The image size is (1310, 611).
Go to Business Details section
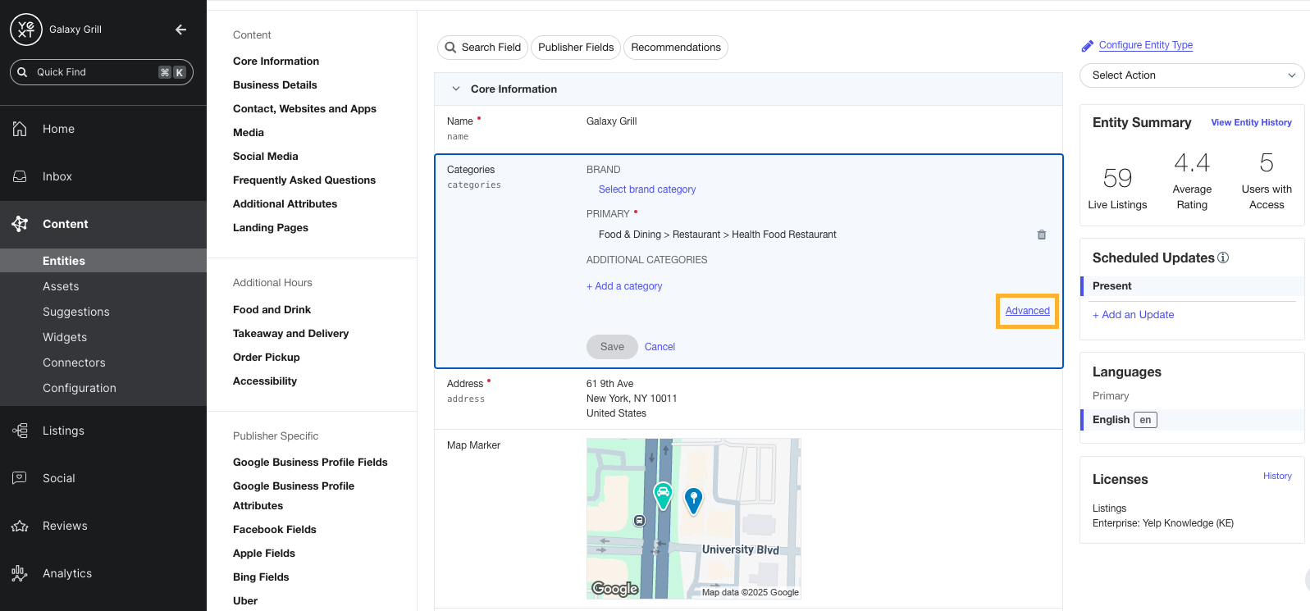pos(275,84)
